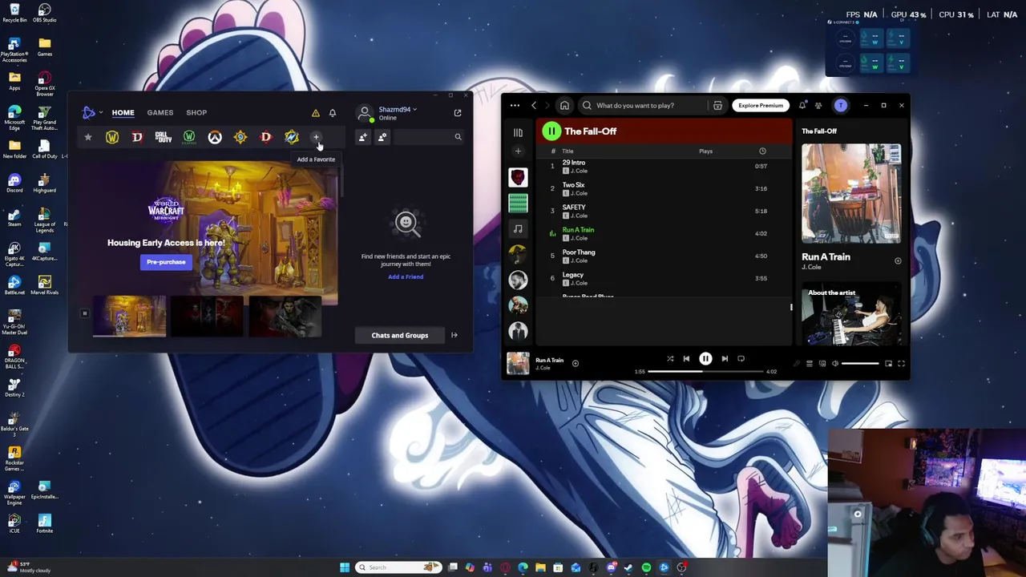Go to previous track in Spotify
The height and width of the screenshot is (577, 1026).
coord(686,359)
